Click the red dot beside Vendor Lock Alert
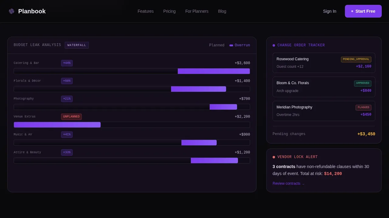Viewport: 389px width, 218px height. click(x=274, y=157)
